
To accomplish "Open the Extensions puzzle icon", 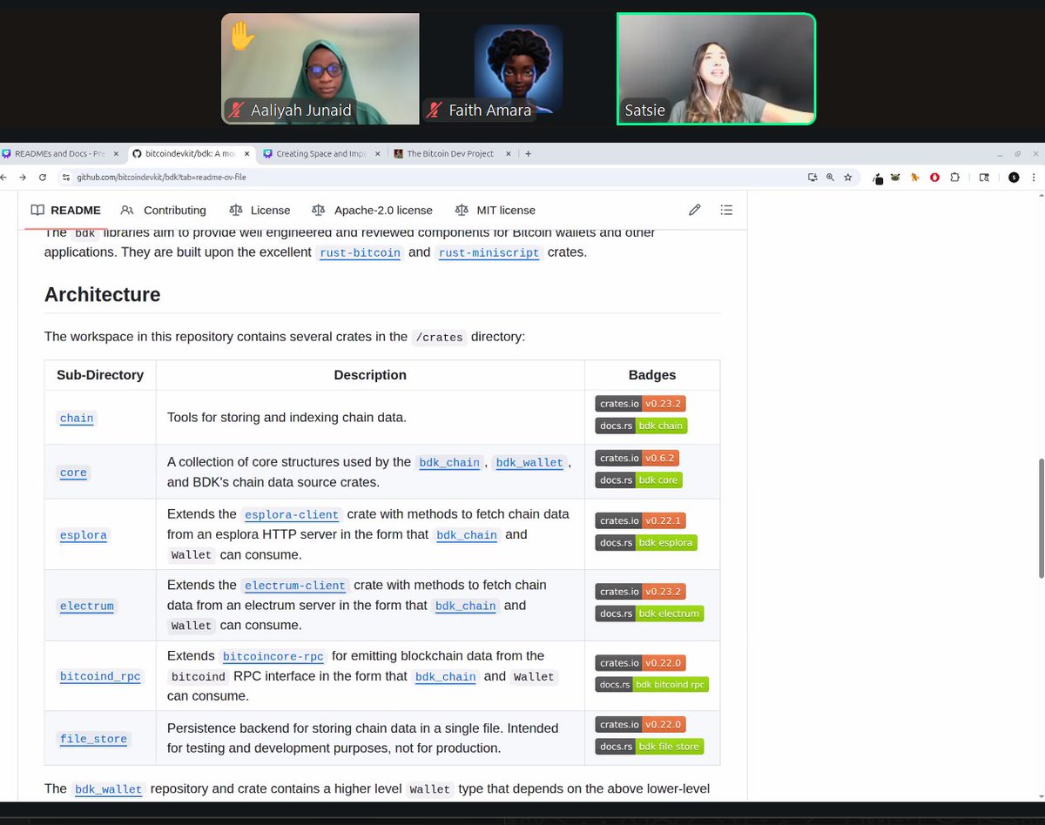I will 955,177.
